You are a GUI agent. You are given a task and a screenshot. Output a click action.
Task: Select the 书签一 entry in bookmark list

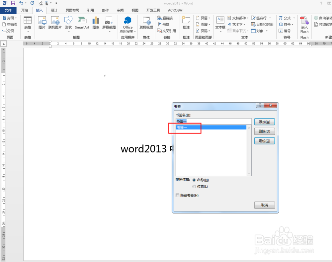coord(211,127)
